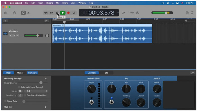This screenshot has height=111, width=197.
Task: Open the Share menu
Action: 65,3
